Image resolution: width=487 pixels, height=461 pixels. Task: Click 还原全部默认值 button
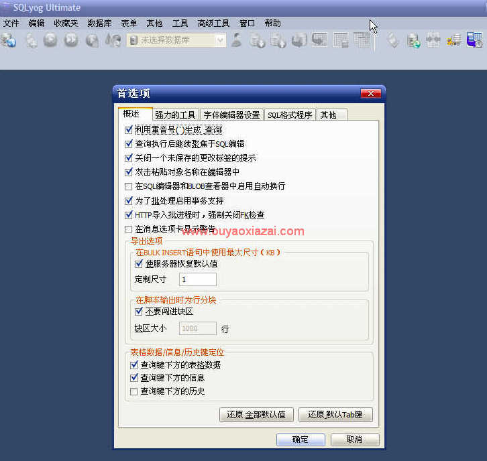pyautogui.click(x=256, y=415)
